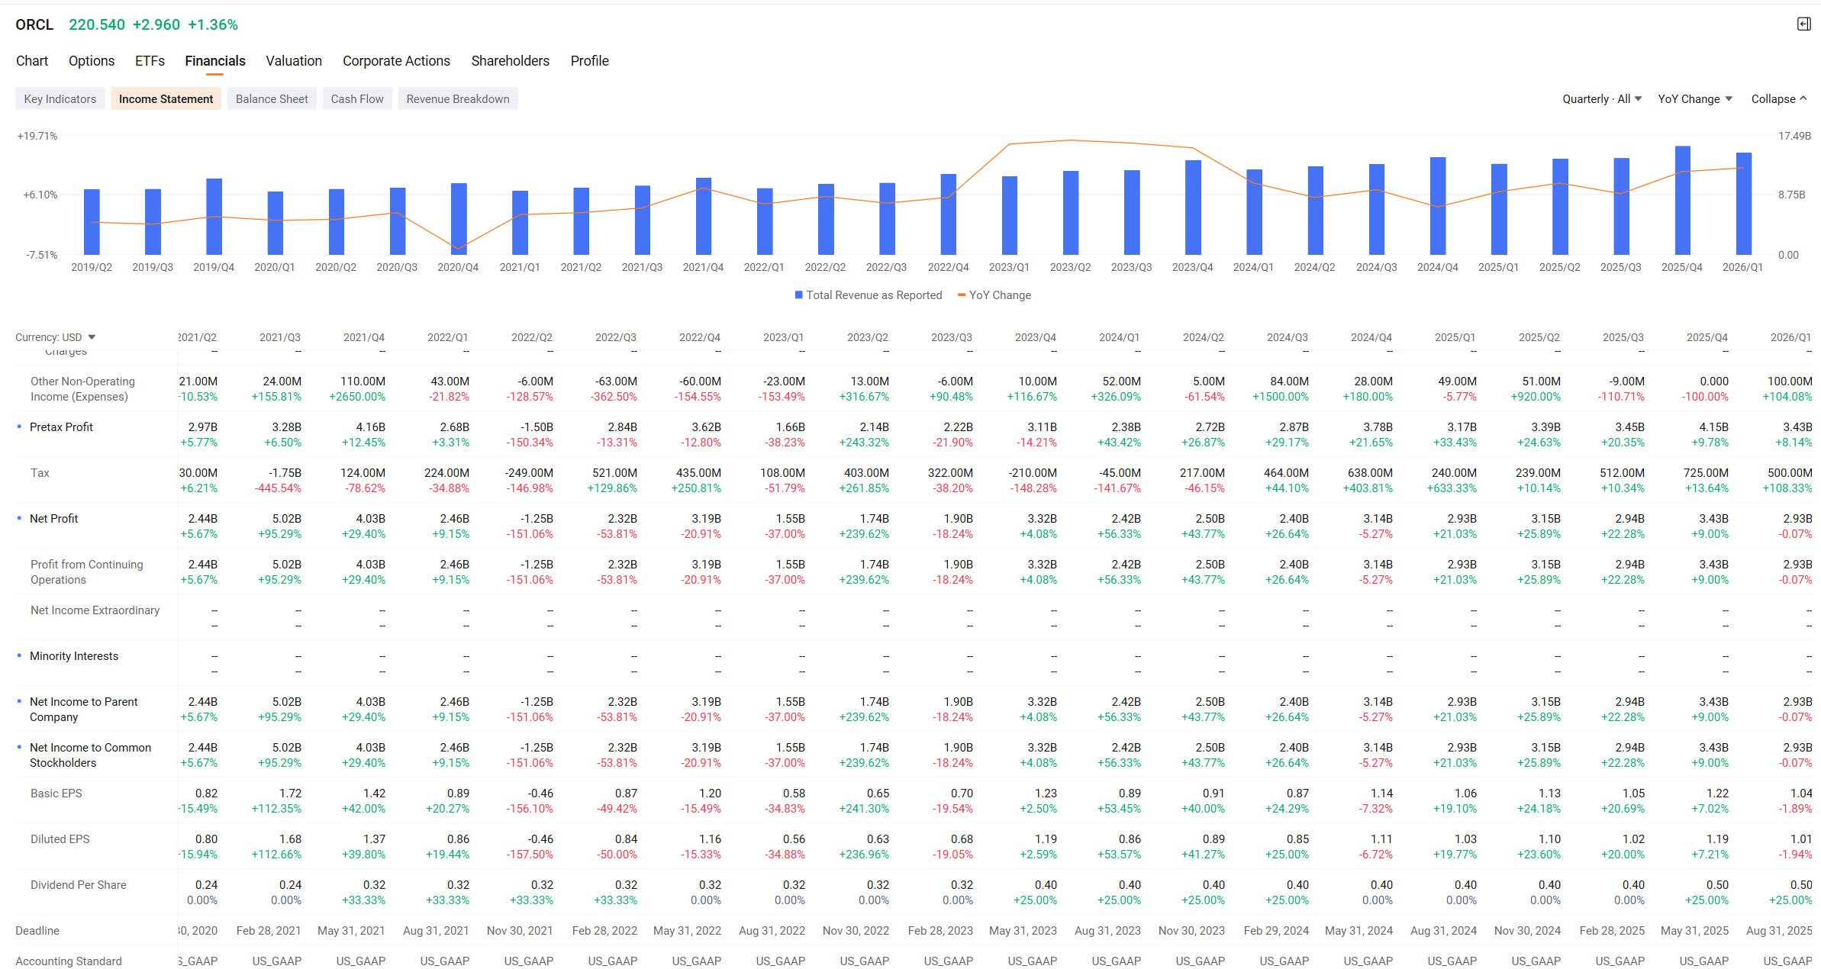Viewport: 1821px width, 969px height.
Task: Click the Basic EPS 1.23 value for 2023/Q4
Action: [x=1046, y=794]
